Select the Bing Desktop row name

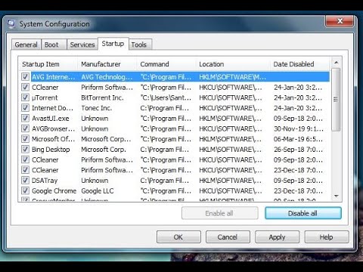(x=51, y=150)
